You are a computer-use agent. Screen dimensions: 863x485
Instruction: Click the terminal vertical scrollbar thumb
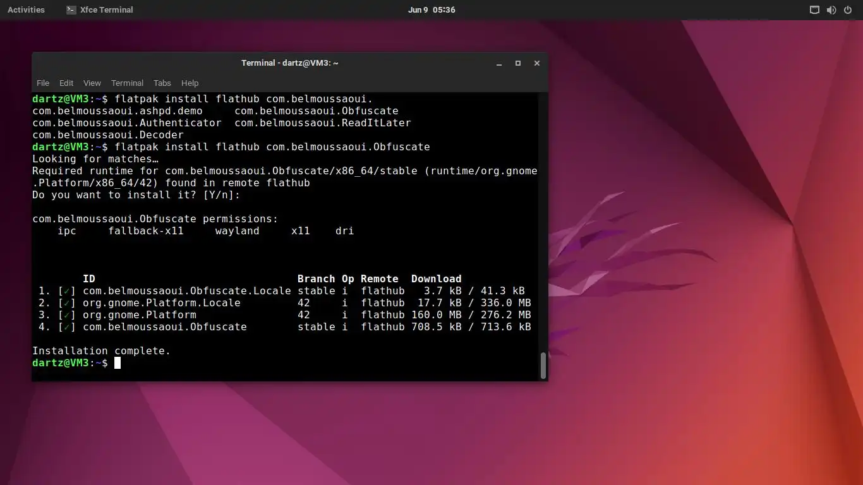click(543, 366)
